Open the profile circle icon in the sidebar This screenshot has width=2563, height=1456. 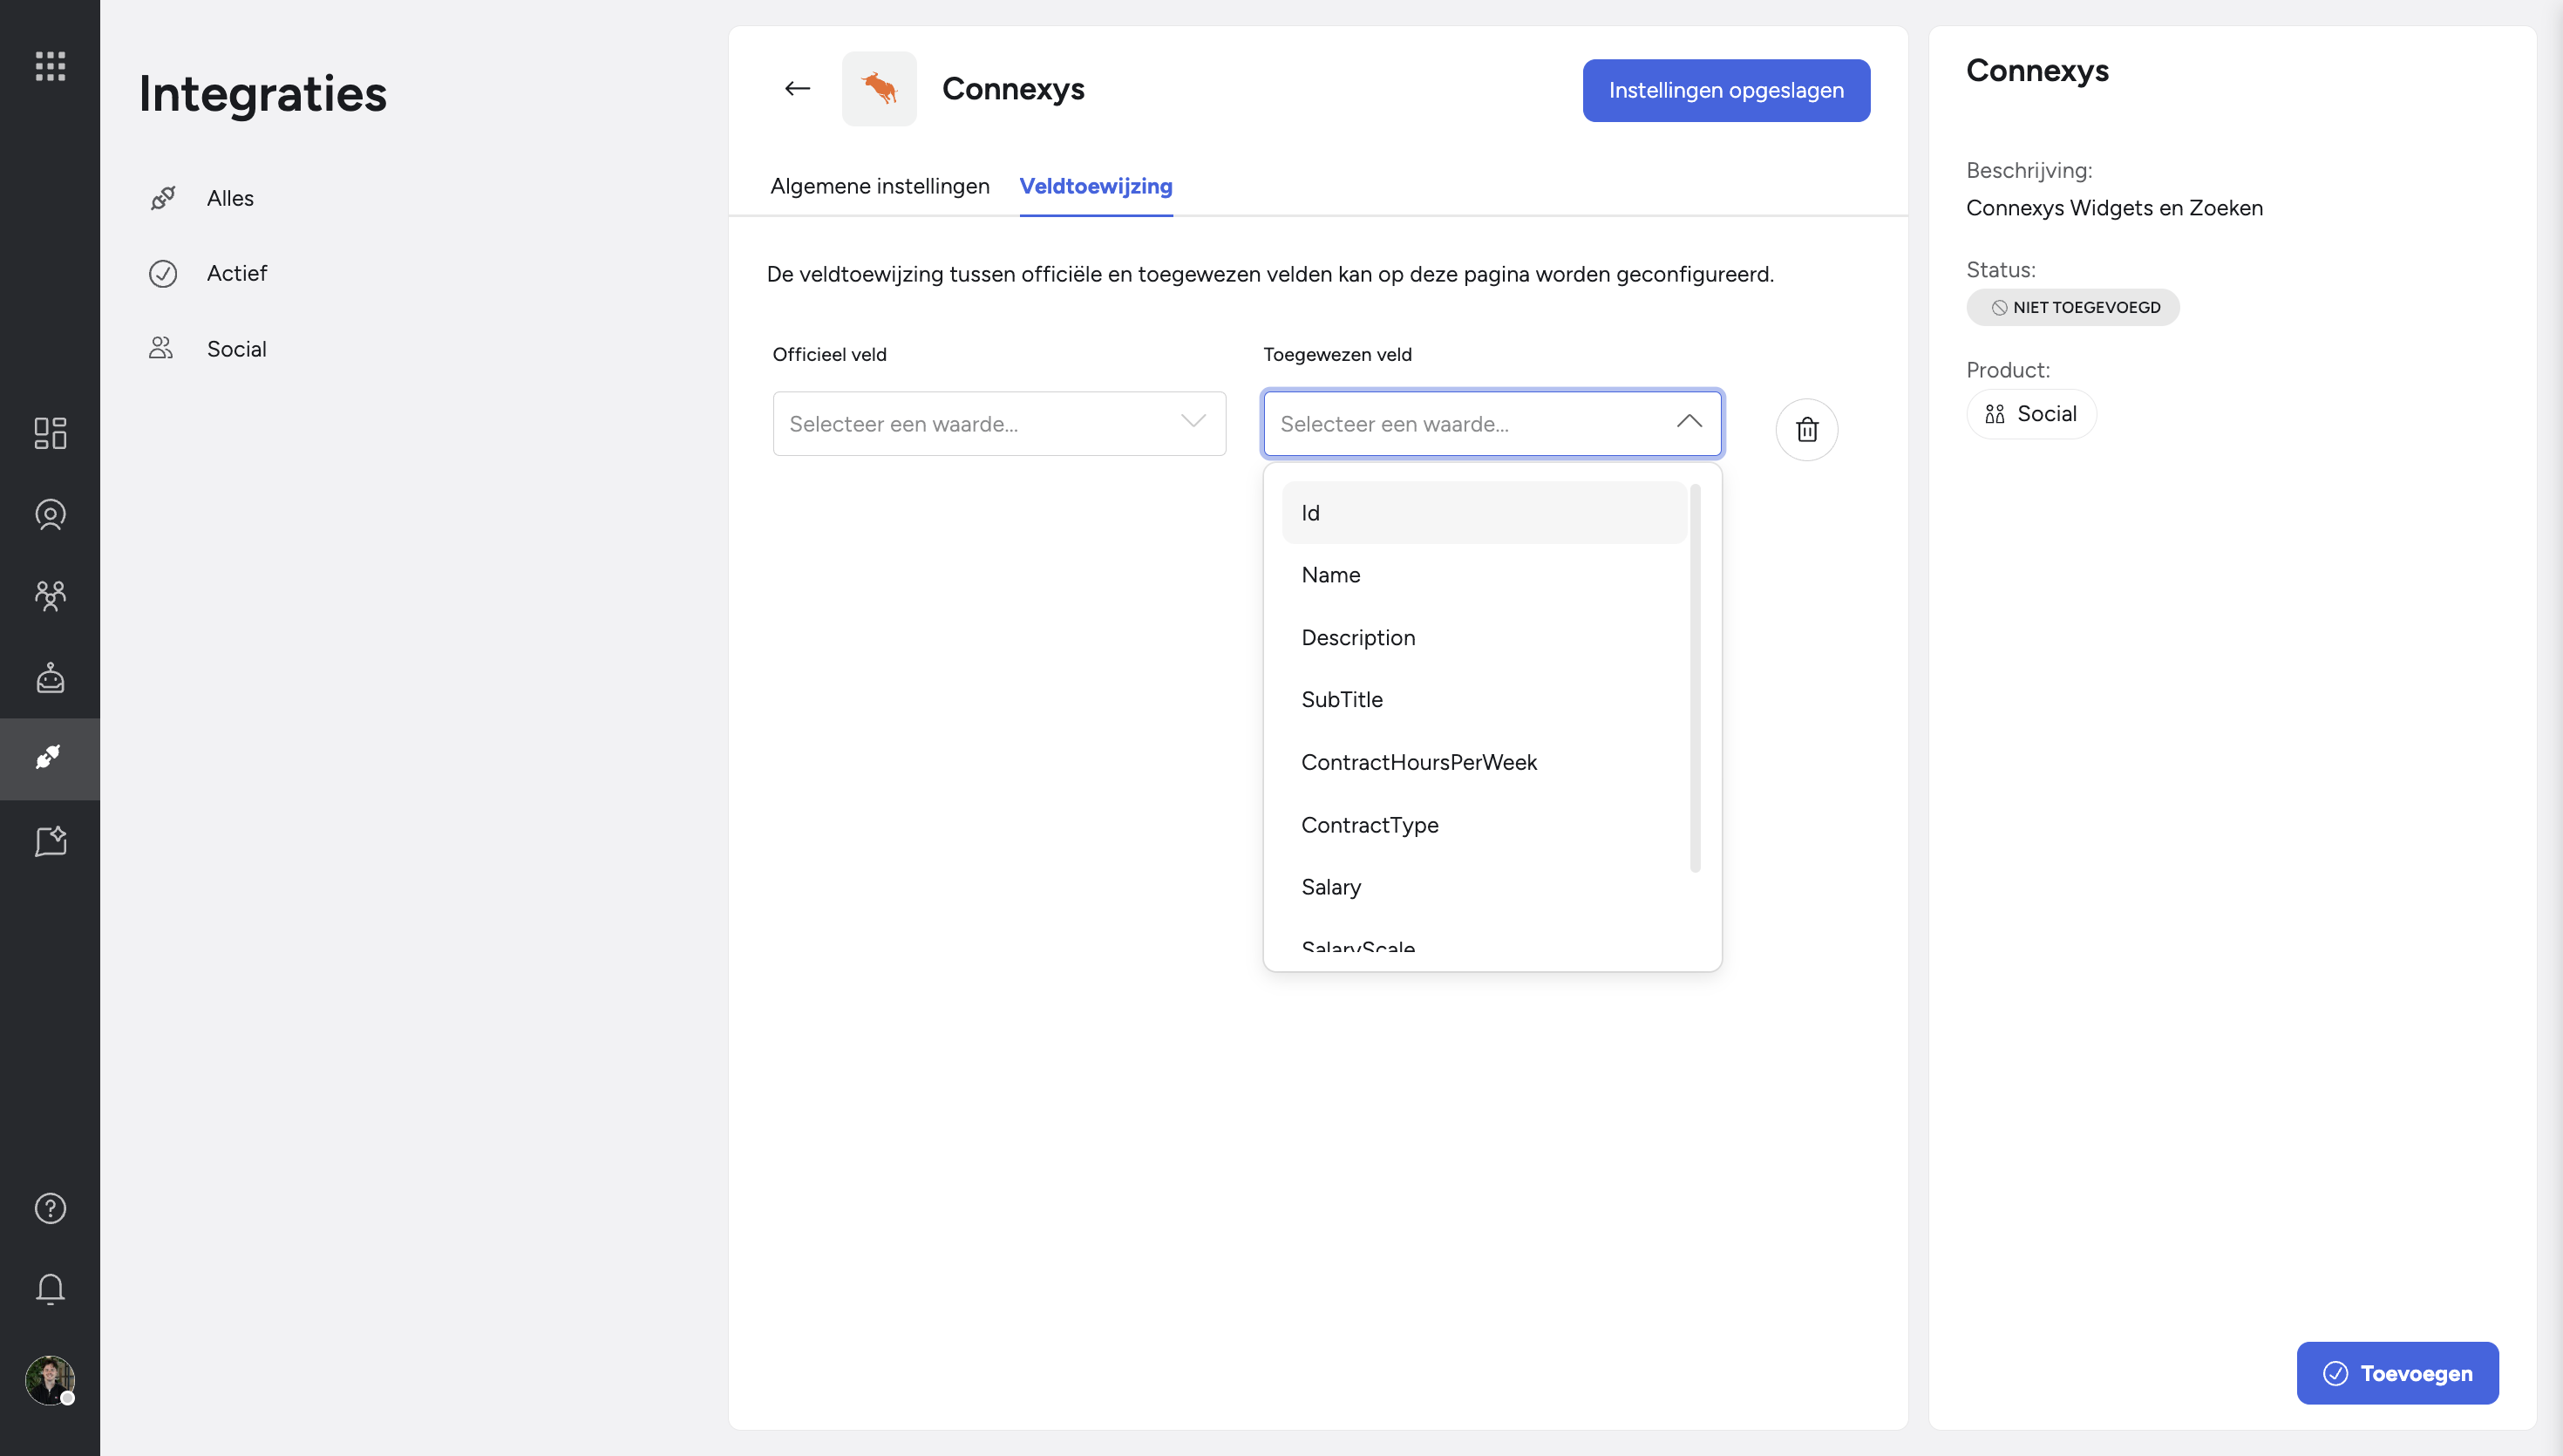pos(50,514)
